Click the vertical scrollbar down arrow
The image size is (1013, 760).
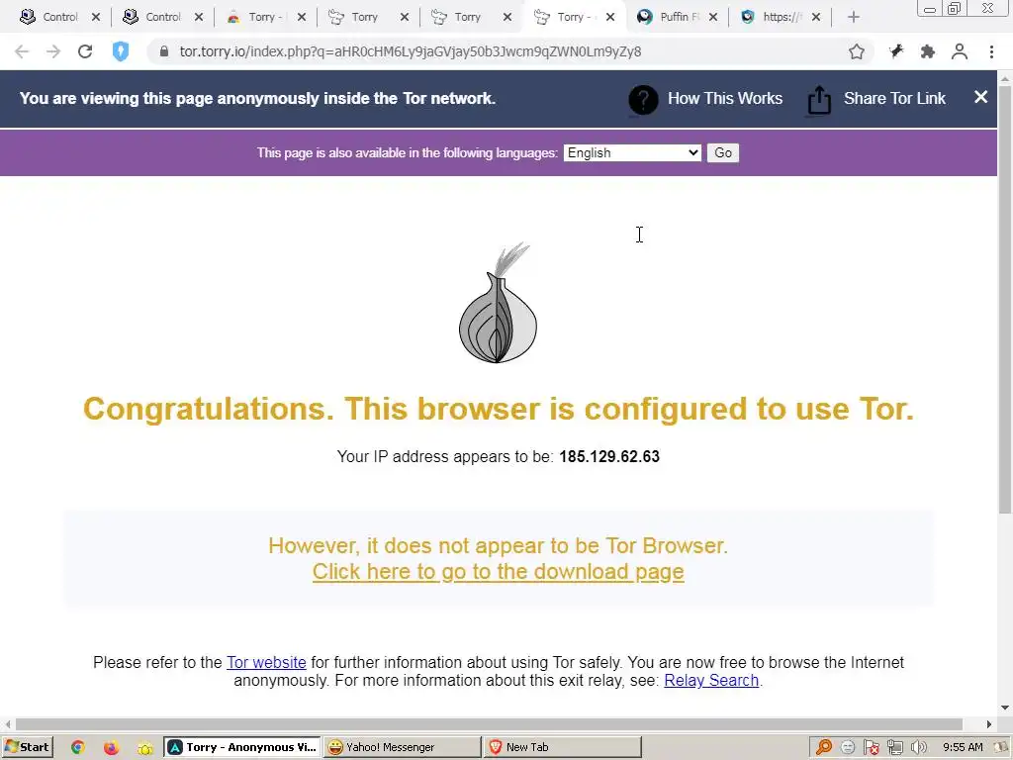1005,708
